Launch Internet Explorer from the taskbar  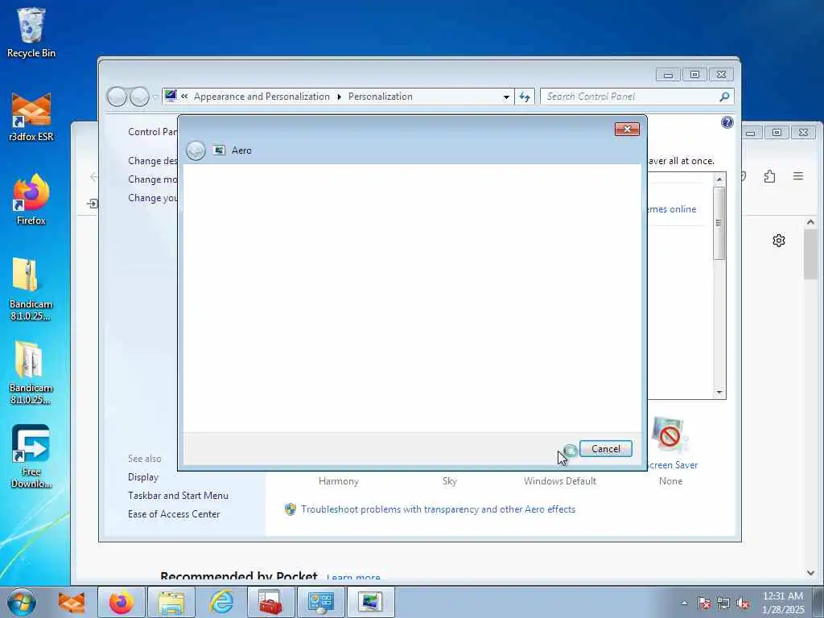pos(221,602)
